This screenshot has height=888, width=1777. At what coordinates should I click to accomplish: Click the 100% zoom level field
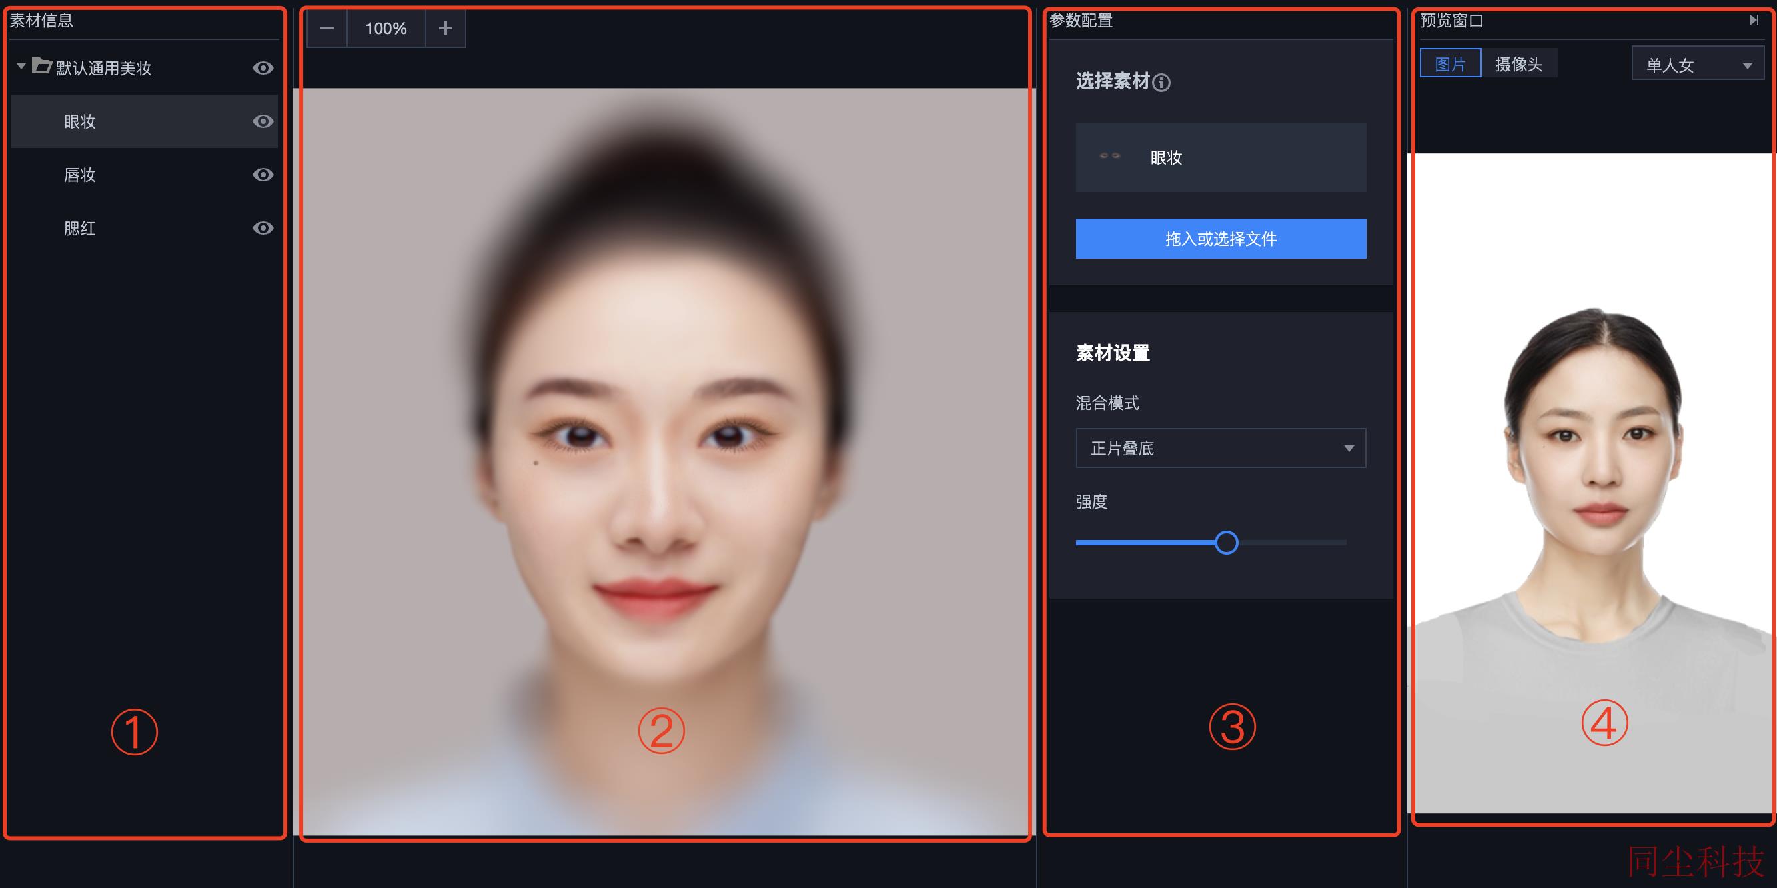[386, 28]
